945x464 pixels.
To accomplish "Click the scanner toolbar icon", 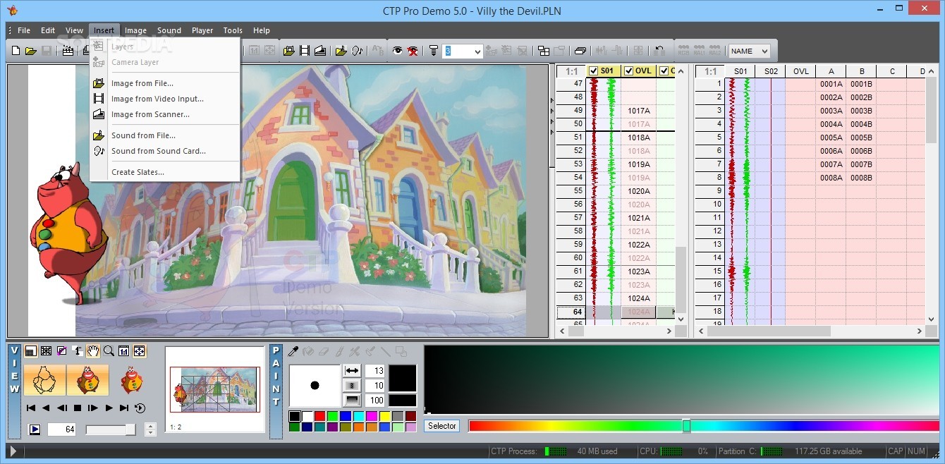I will point(320,51).
